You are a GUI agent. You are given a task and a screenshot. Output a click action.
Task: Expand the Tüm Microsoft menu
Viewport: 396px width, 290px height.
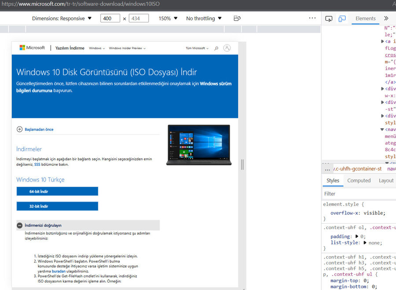tap(197, 48)
